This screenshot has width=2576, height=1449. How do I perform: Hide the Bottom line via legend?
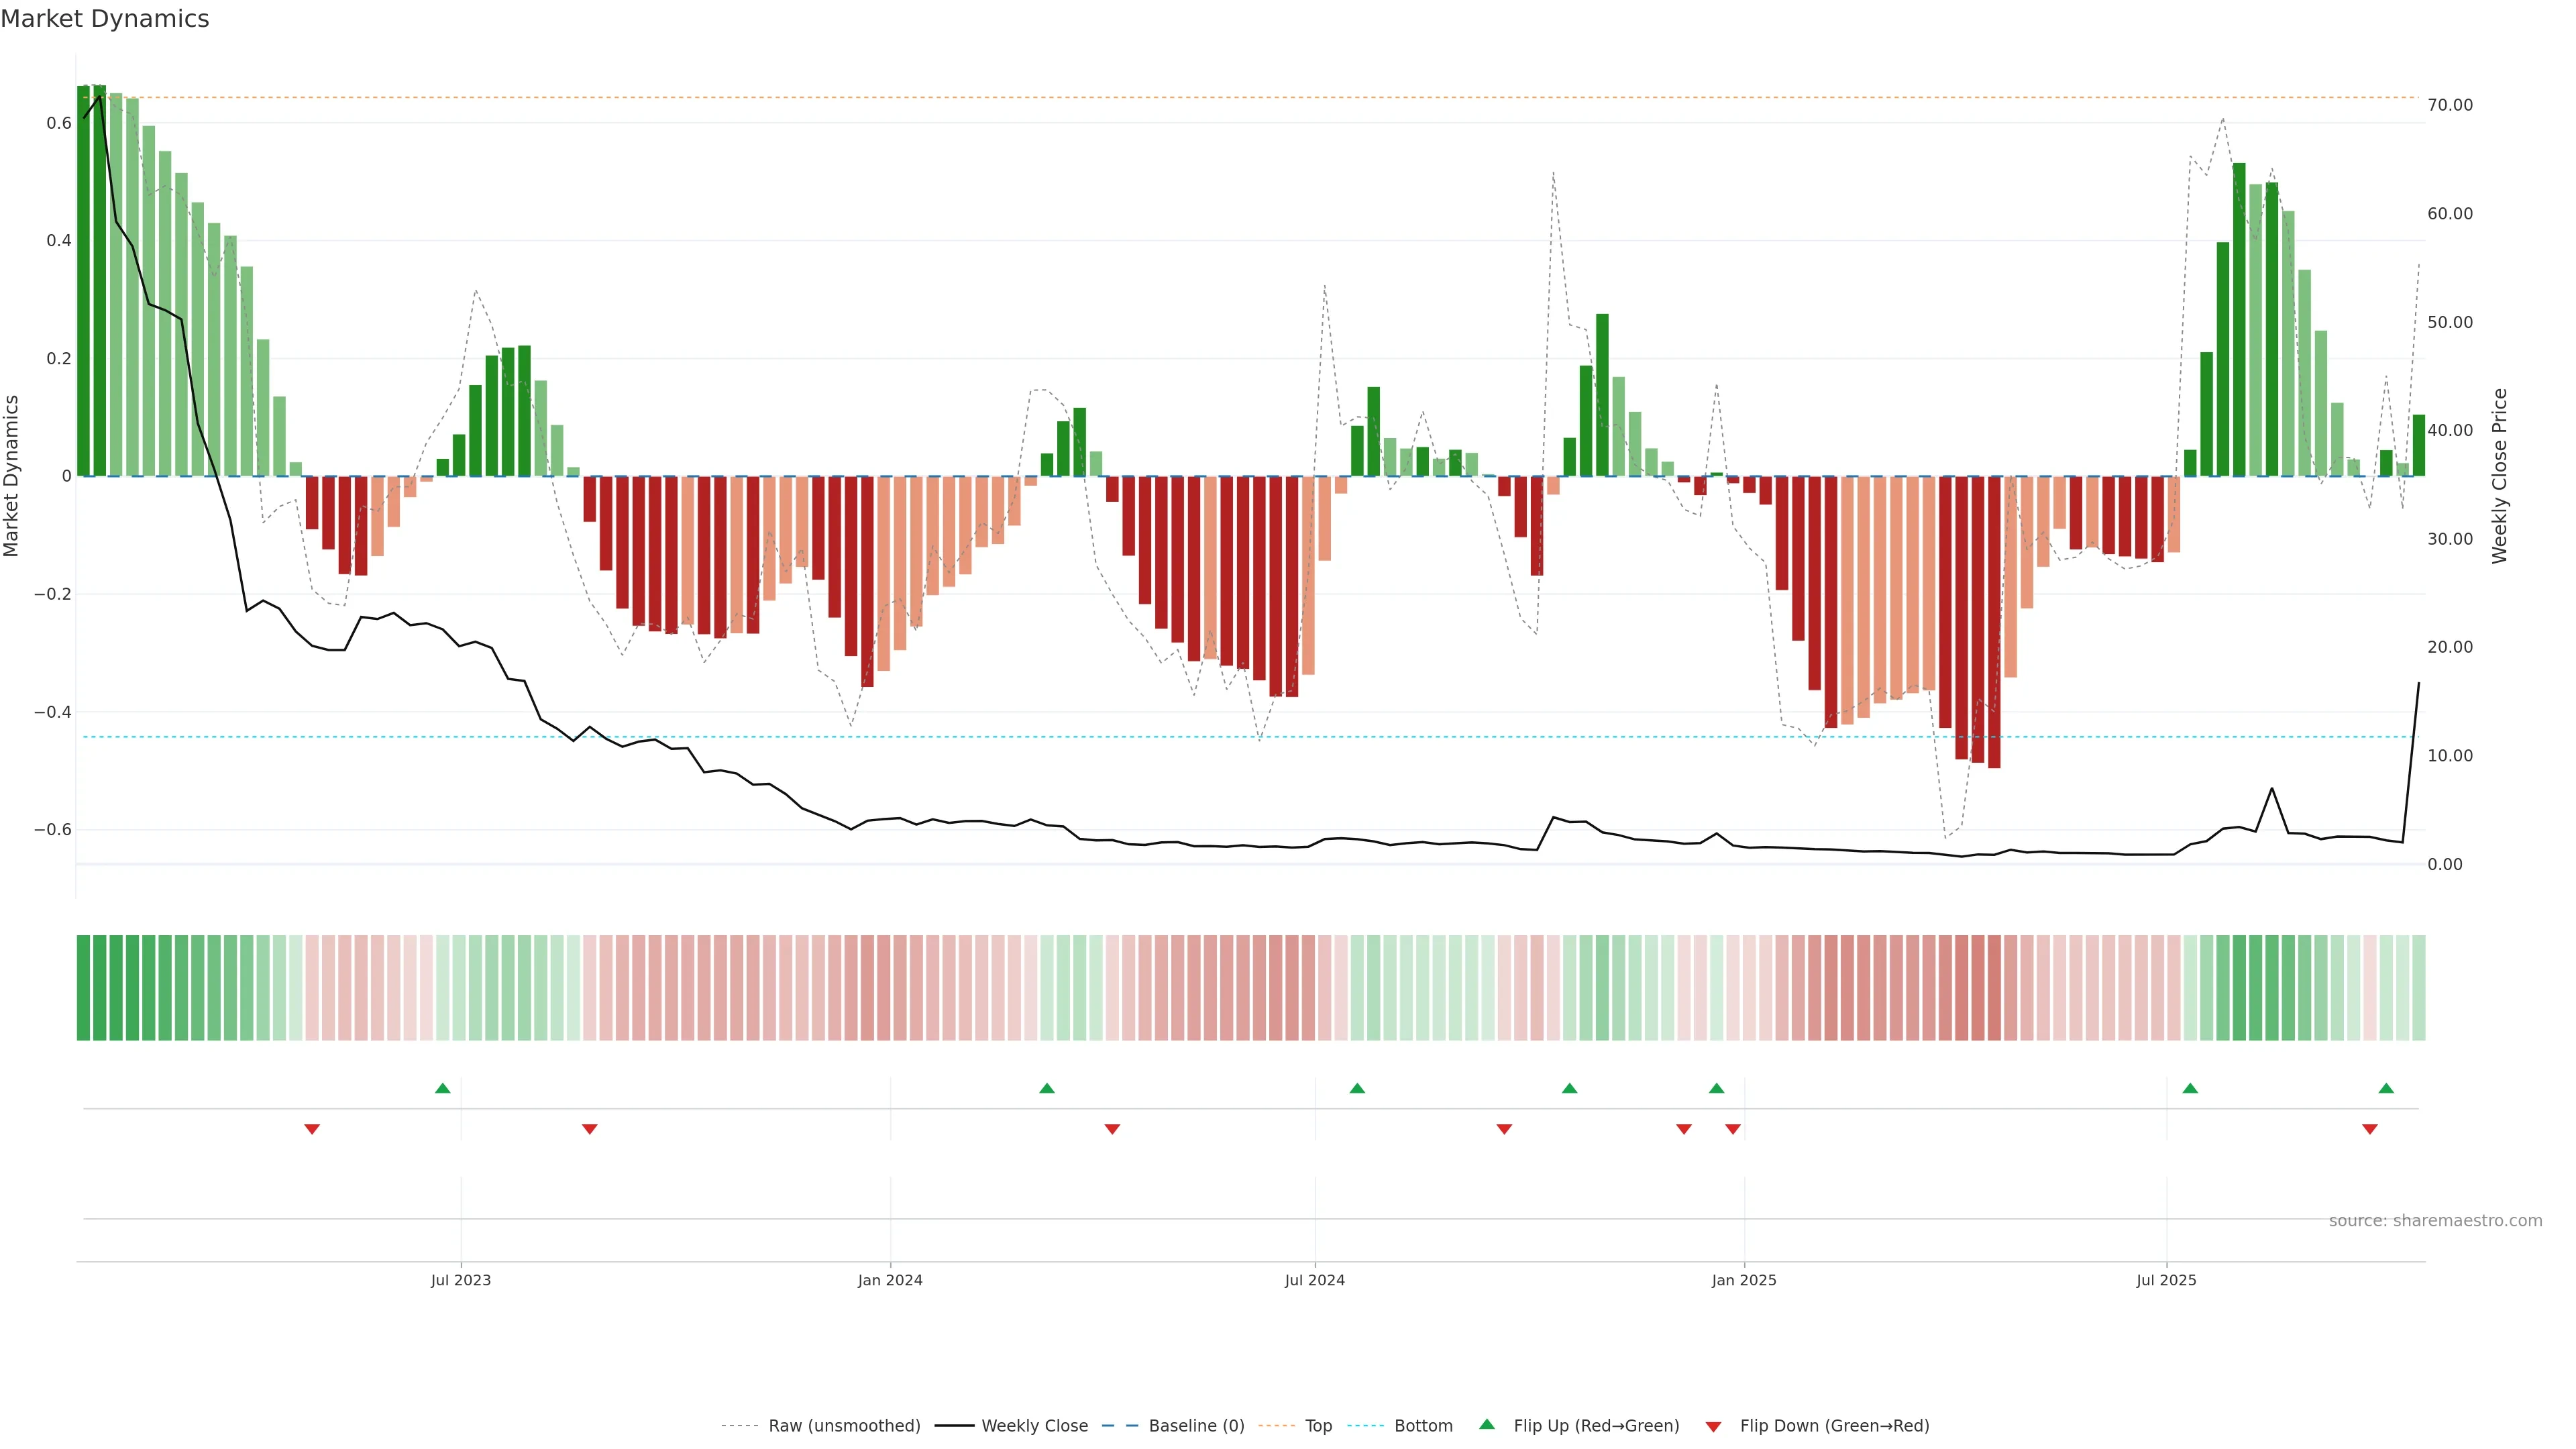[1423, 1425]
